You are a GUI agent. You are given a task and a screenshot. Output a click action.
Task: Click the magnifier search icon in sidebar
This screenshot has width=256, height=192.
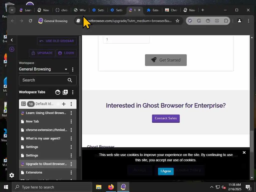point(70,80)
